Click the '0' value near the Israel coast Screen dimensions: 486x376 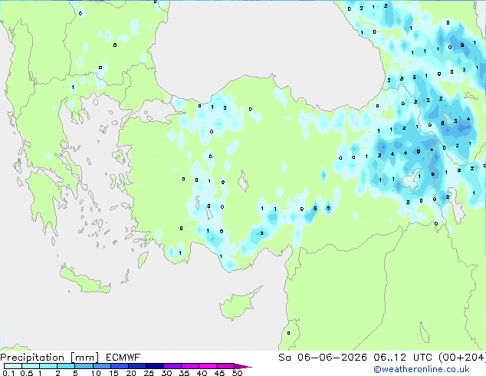(x=288, y=333)
